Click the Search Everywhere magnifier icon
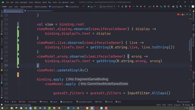 point(185,6)
